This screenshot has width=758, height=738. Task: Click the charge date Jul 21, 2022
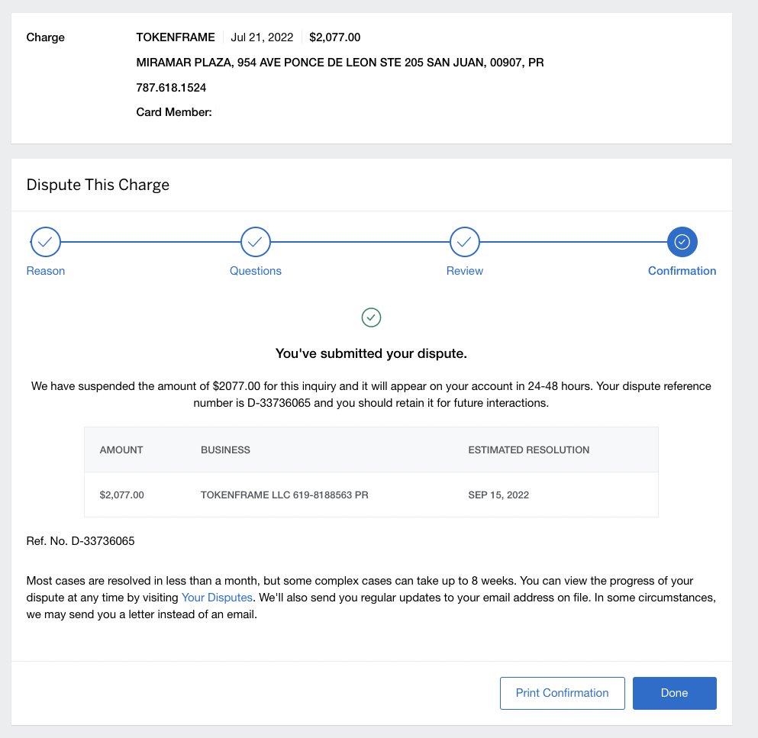point(262,37)
